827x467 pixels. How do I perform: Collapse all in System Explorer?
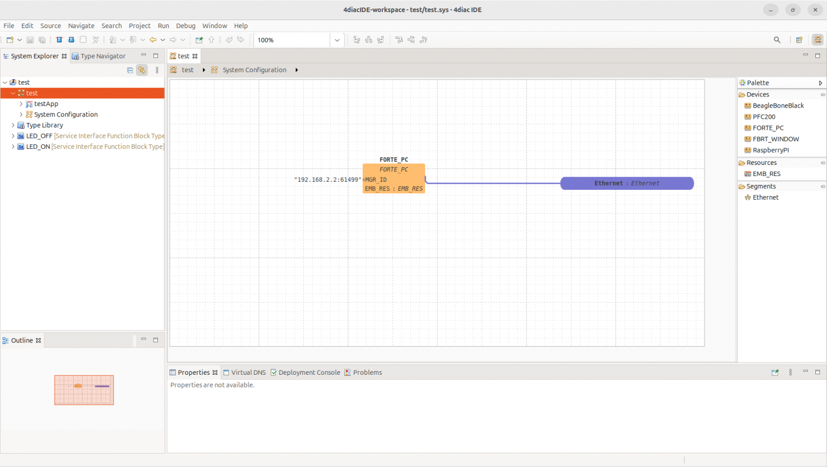(130, 70)
